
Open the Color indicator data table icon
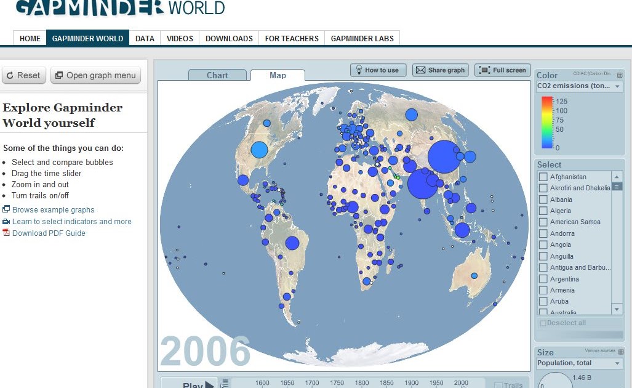tap(620, 76)
